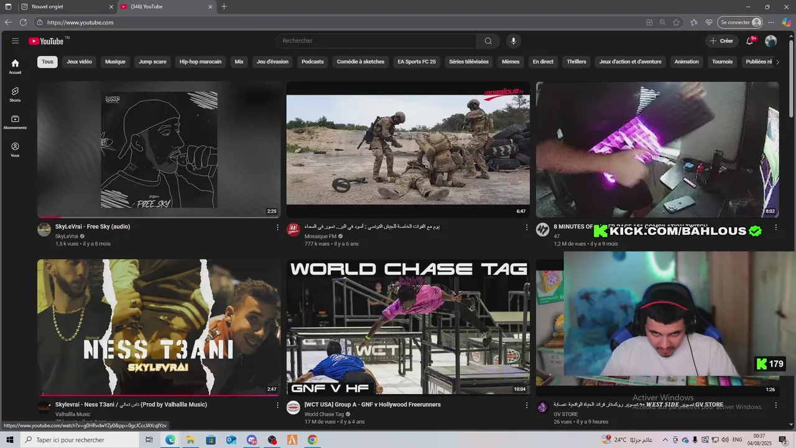Open SkyLeVrai channel avatar under Free Sky
The height and width of the screenshot is (448, 796).
[x=44, y=230]
